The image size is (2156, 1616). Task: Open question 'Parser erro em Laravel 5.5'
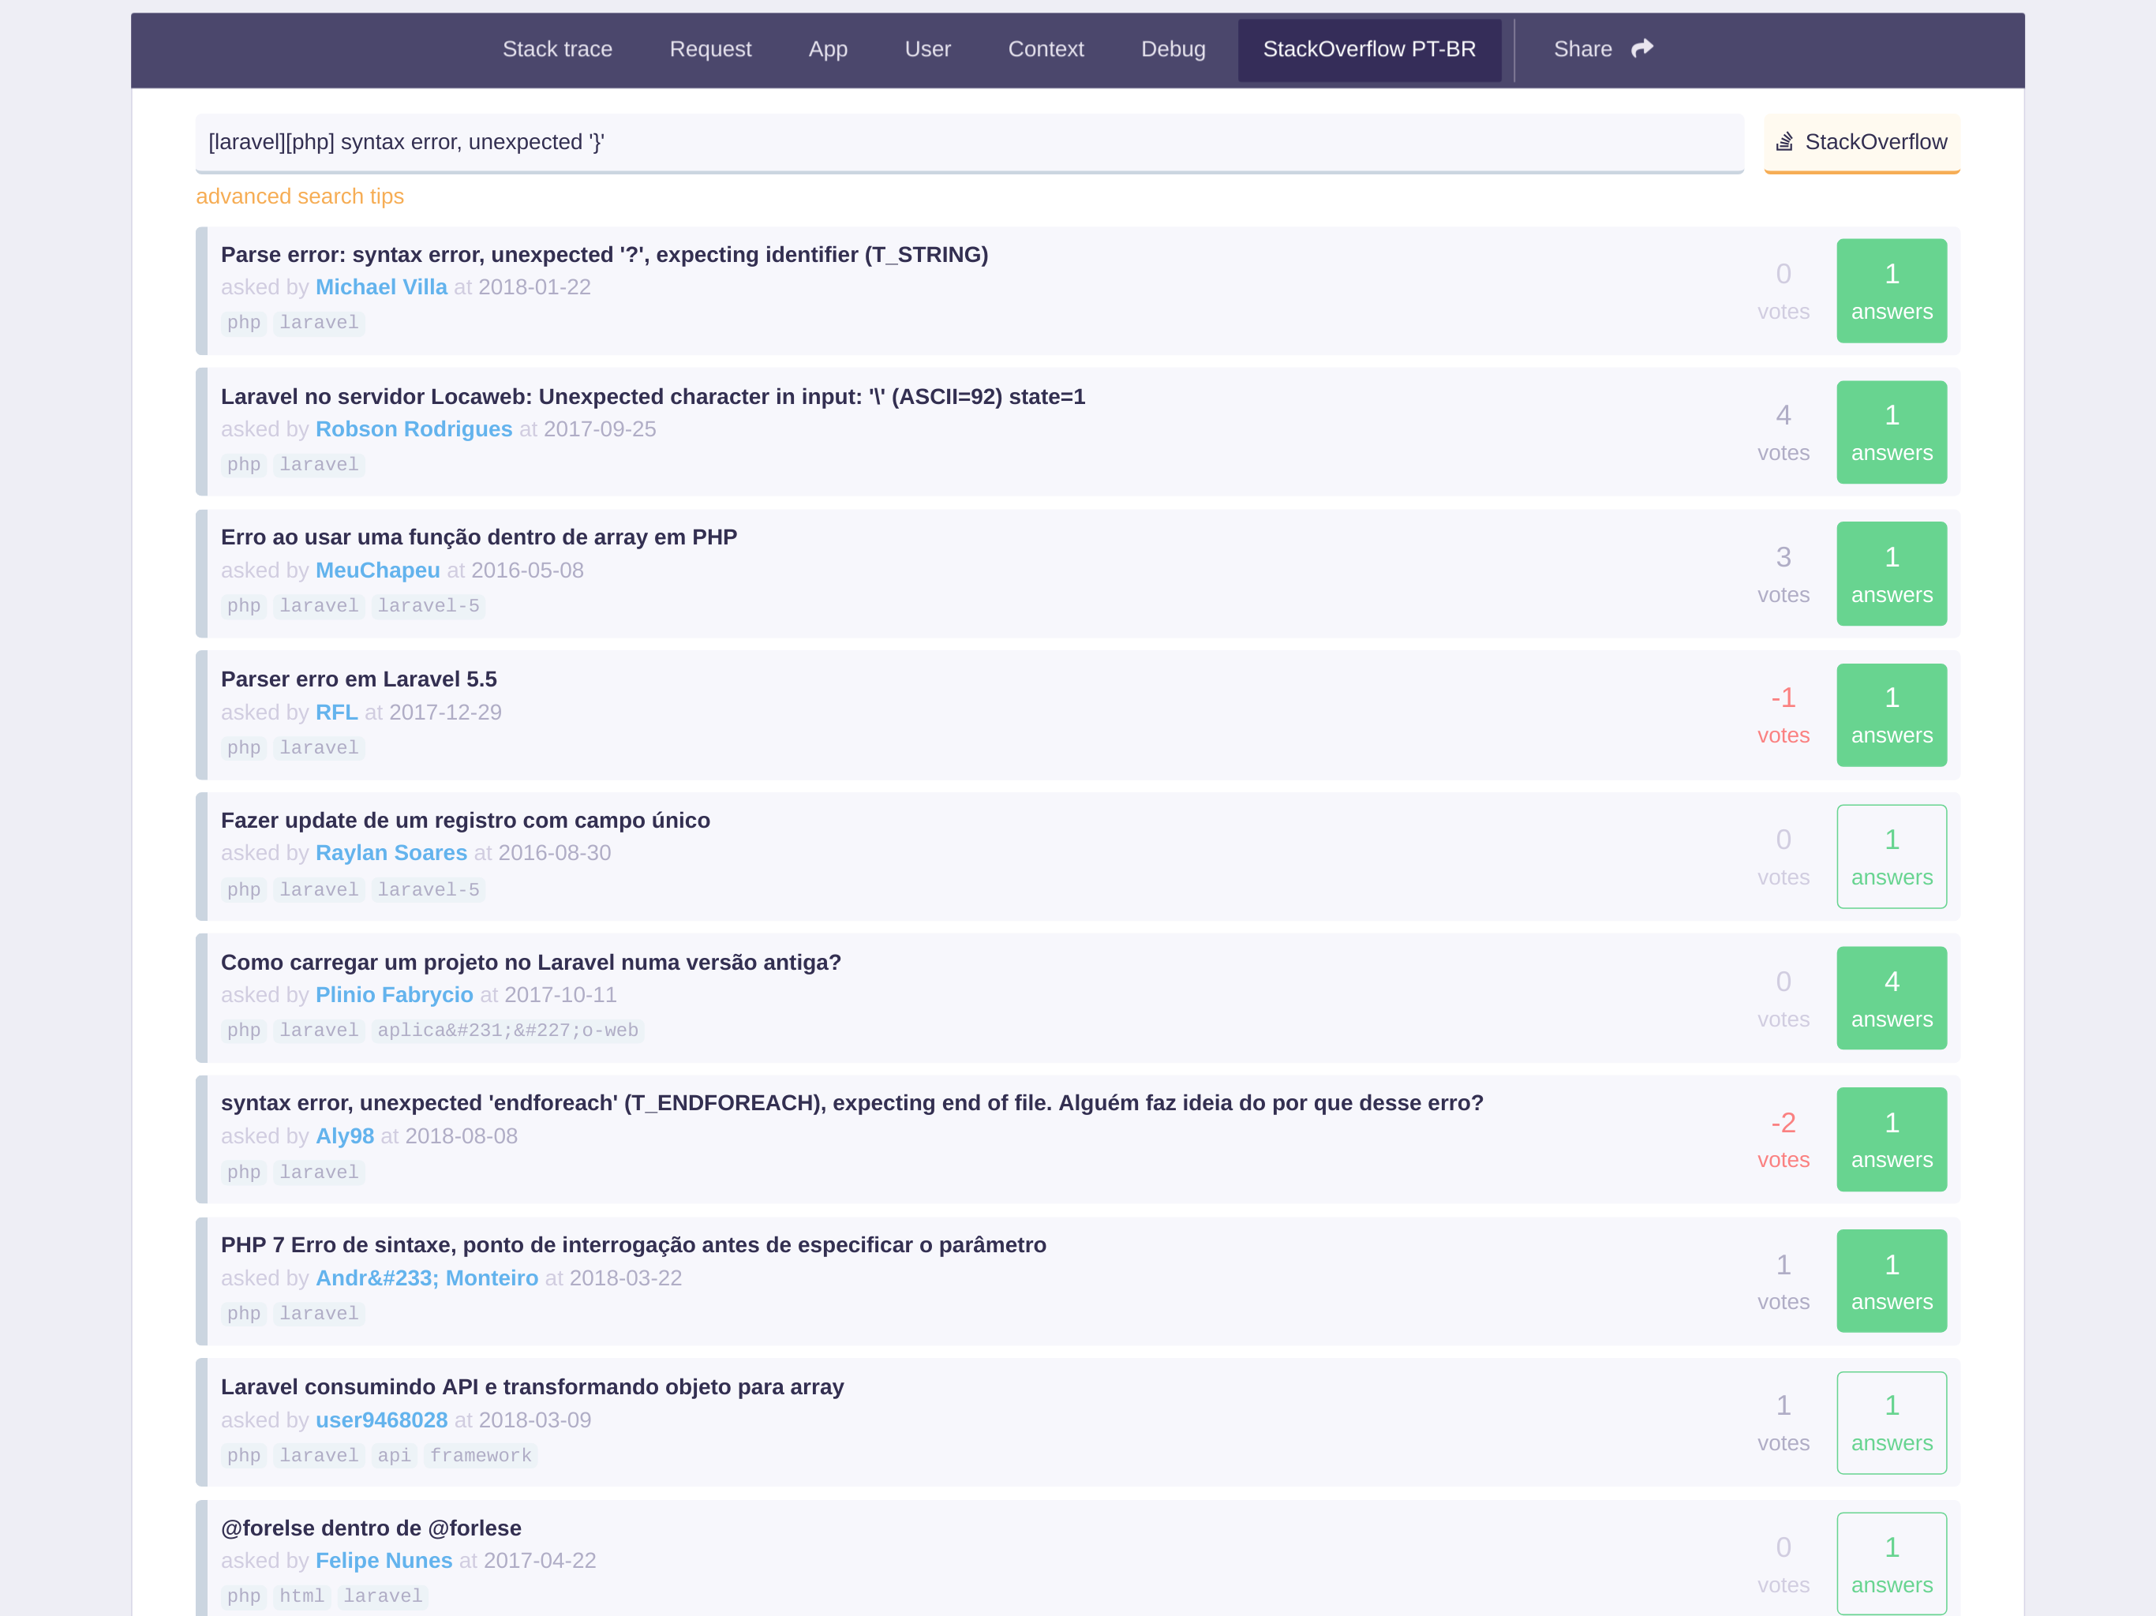[359, 679]
